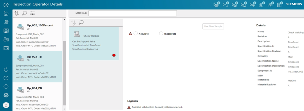
Task: Open the settings gear icon
Action: click(6, 95)
